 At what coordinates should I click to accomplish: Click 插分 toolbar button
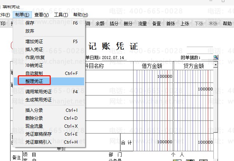[x=114, y=24]
